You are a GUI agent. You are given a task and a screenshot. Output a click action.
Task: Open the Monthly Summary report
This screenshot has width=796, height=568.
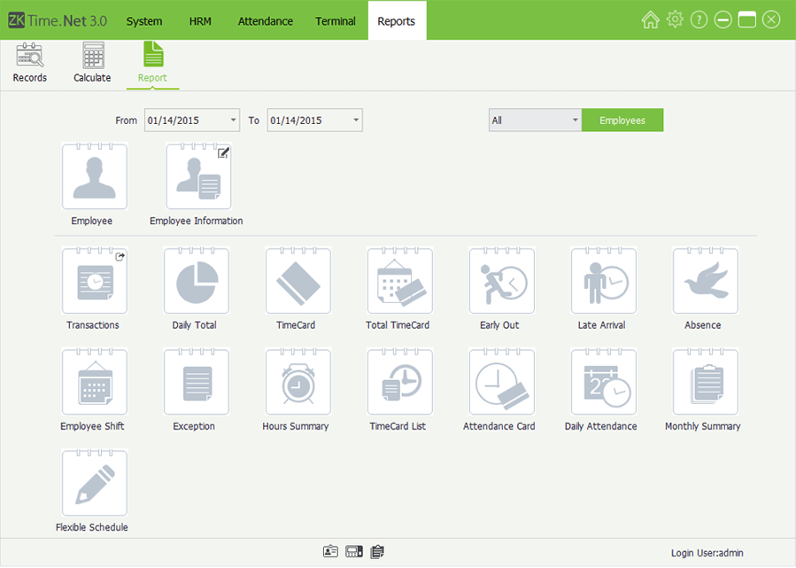point(705,382)
